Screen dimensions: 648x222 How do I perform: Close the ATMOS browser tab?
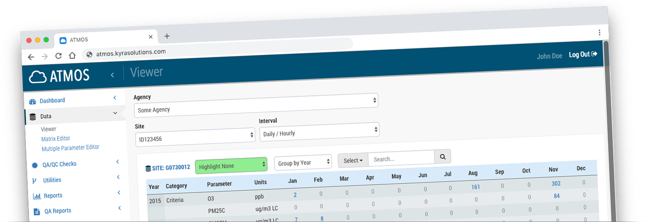tap(151, 37)
